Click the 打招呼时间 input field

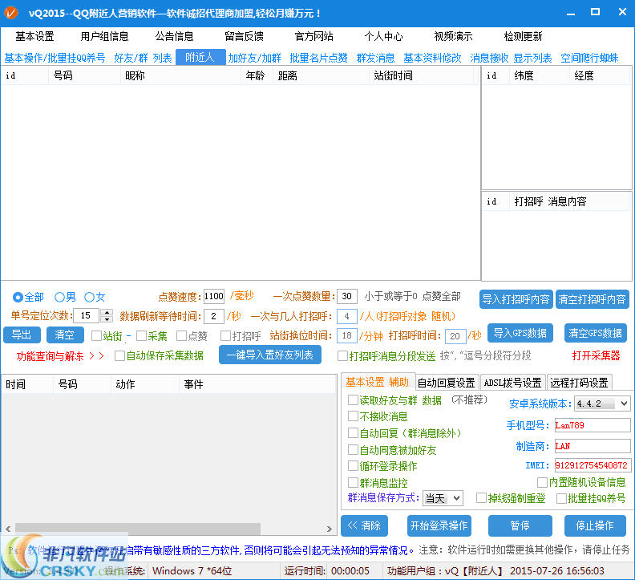[x=455, y=336]
